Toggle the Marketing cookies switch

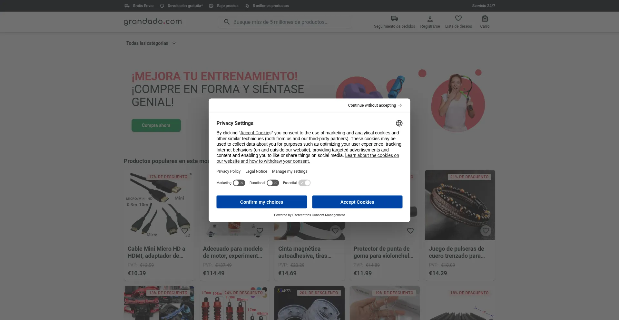[x=239, y=183]
